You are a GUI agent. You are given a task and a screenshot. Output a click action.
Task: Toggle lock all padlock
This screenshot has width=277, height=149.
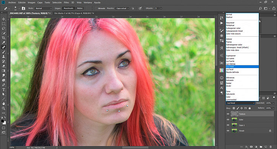coord(249,108)
